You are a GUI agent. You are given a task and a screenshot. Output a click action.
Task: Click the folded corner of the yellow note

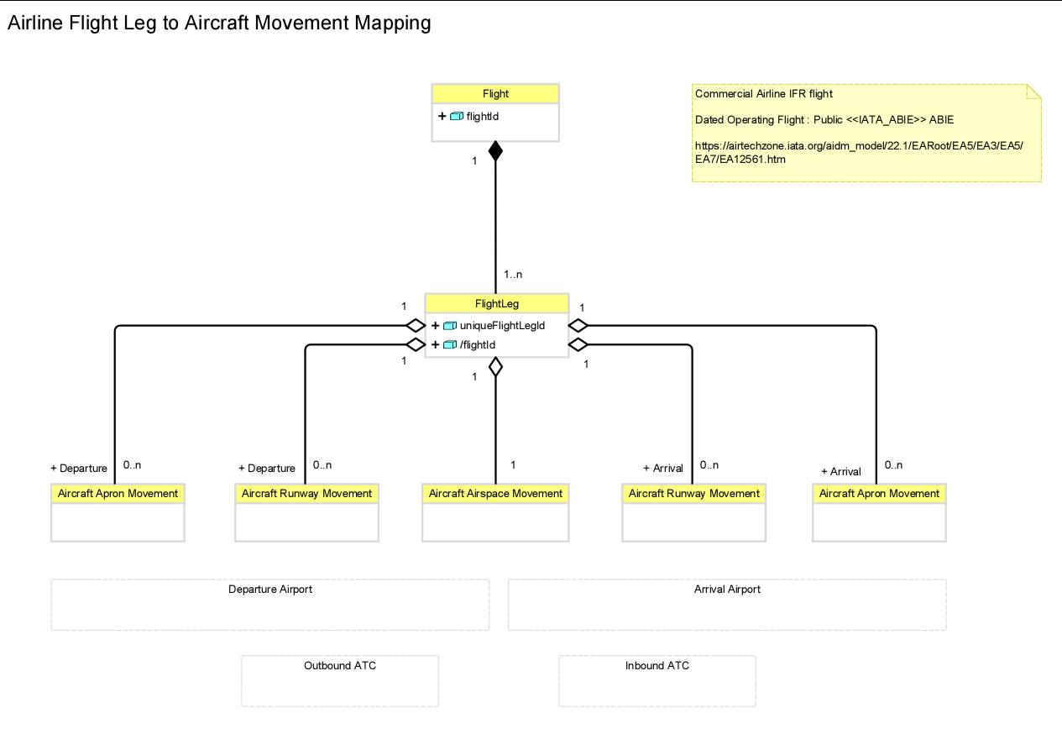pos(1033,91)
